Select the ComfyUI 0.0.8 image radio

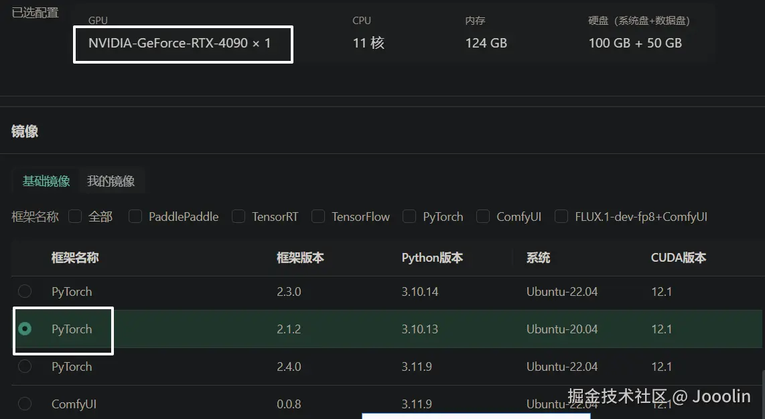pos(25,404)
